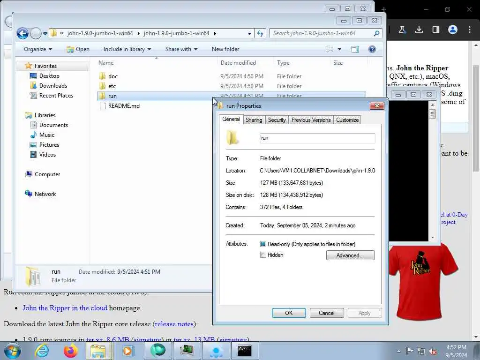This screenshot has height=360, width=480.
Task: Launch Internet Explorer from taskbar
Action: 42,351
